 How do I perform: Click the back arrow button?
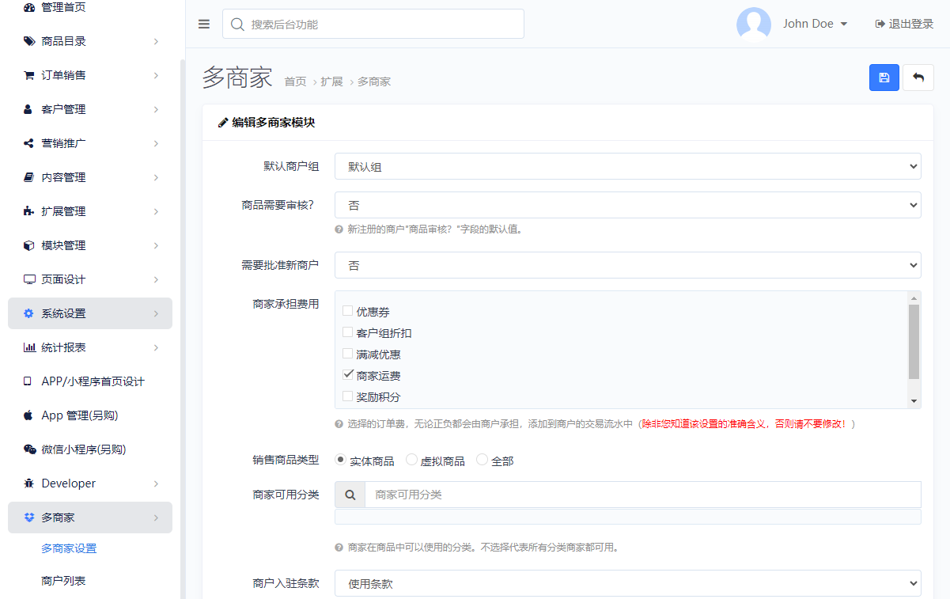pos(918,78)
